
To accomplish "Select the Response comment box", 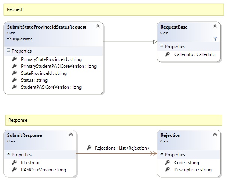I will (113, 120).
